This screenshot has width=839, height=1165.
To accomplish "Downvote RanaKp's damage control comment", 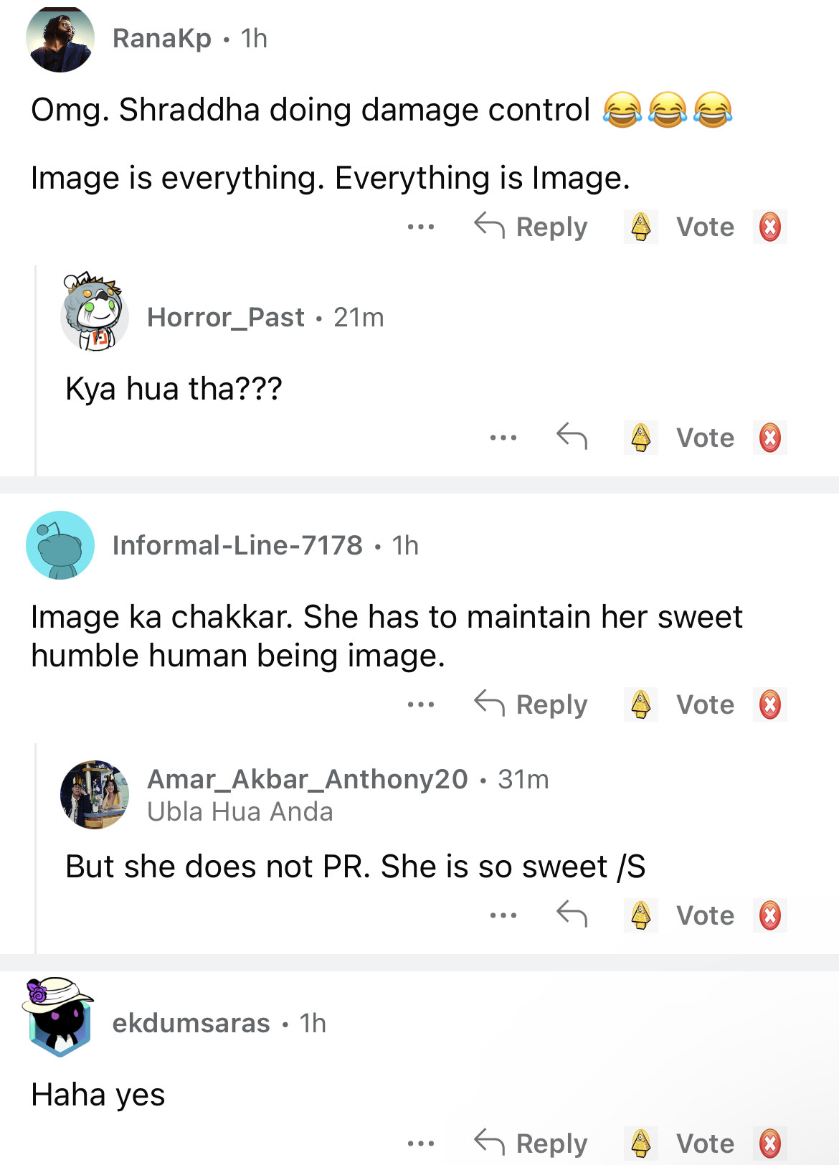I will (x=769, y=227).
